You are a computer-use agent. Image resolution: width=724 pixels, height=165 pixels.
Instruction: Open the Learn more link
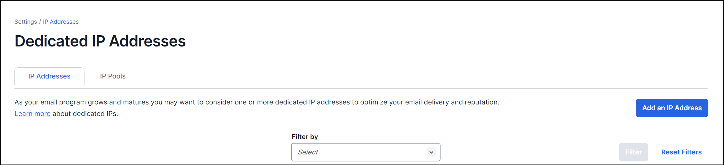pos(32,114)
